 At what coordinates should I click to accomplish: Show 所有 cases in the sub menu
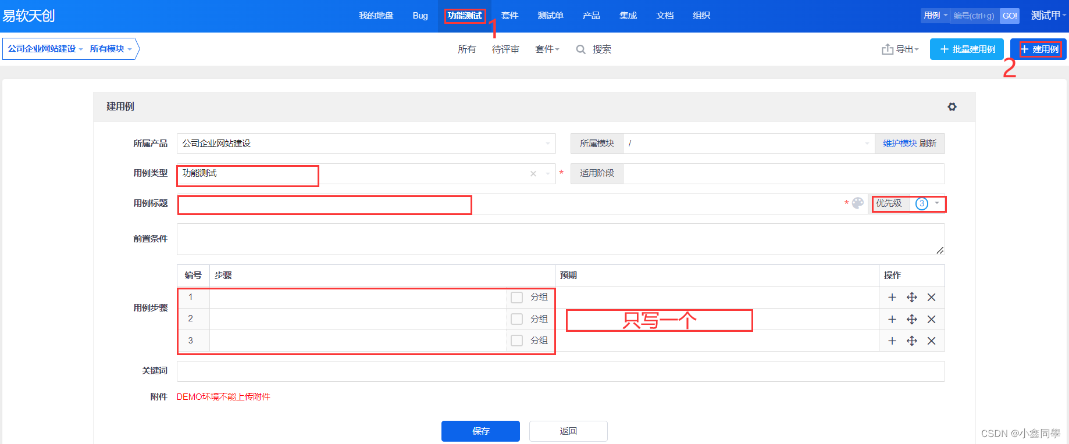pyautogui.click(x=467, y=49)
